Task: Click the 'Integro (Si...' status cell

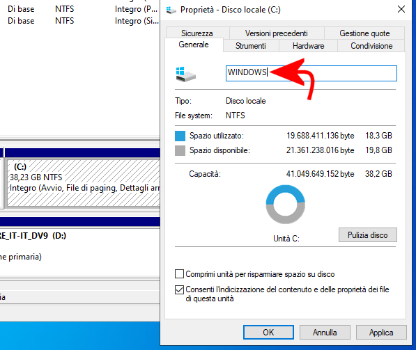Action: (137, 21)
